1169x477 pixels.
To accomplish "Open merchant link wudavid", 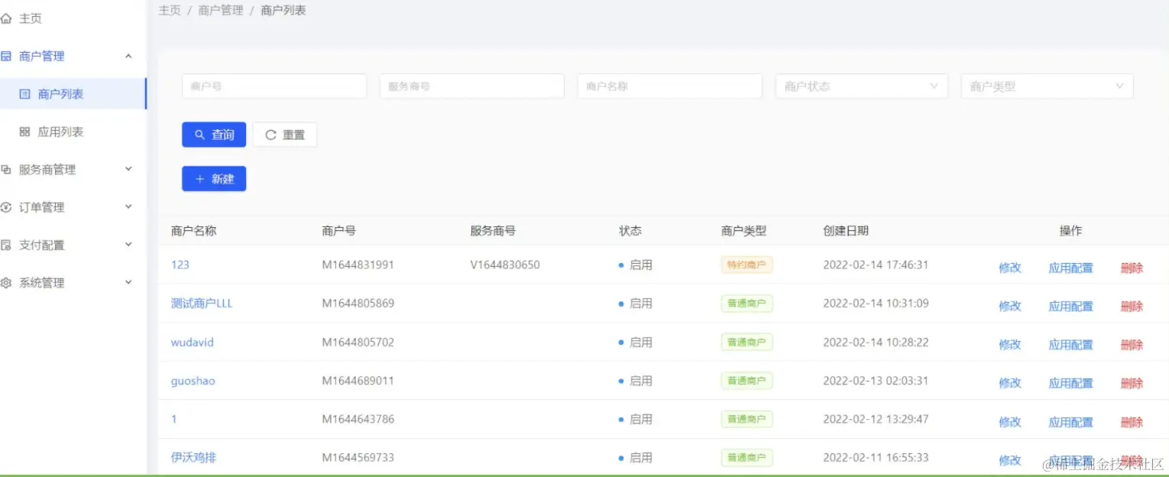I will (193, 342).
